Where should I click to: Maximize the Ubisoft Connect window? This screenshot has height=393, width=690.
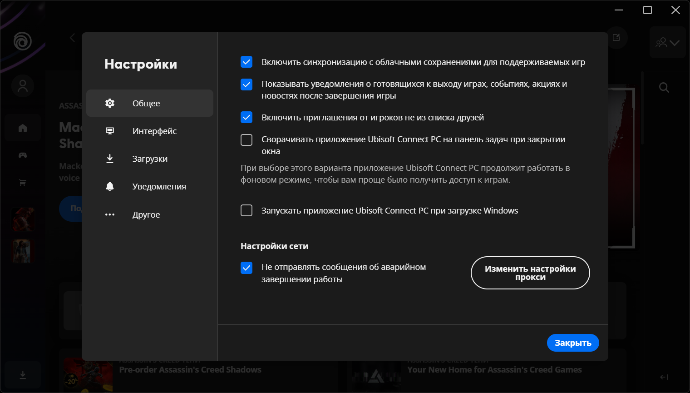(x=648, y=10)
